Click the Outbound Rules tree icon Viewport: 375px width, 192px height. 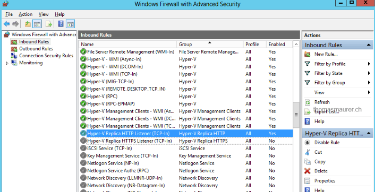[x=14, y=49]
